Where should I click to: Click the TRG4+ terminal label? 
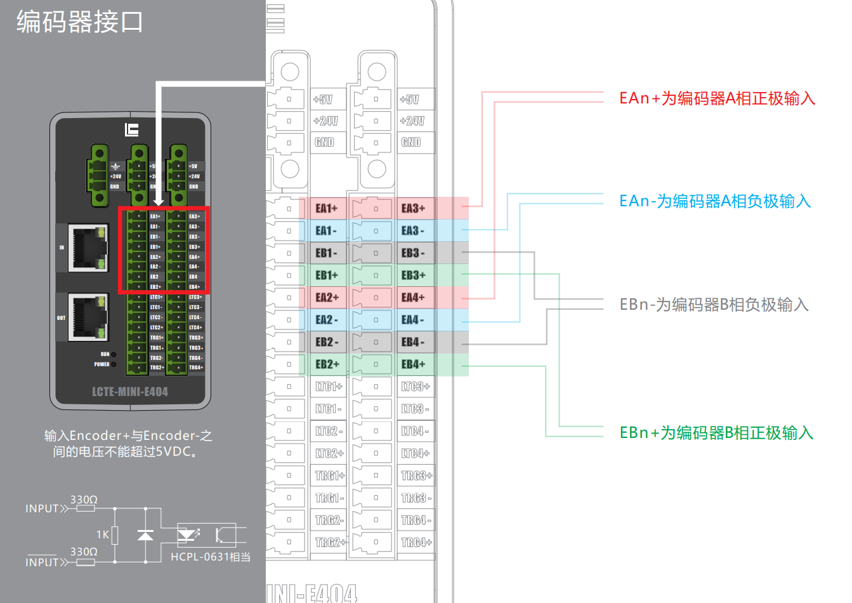click(417, 542)
